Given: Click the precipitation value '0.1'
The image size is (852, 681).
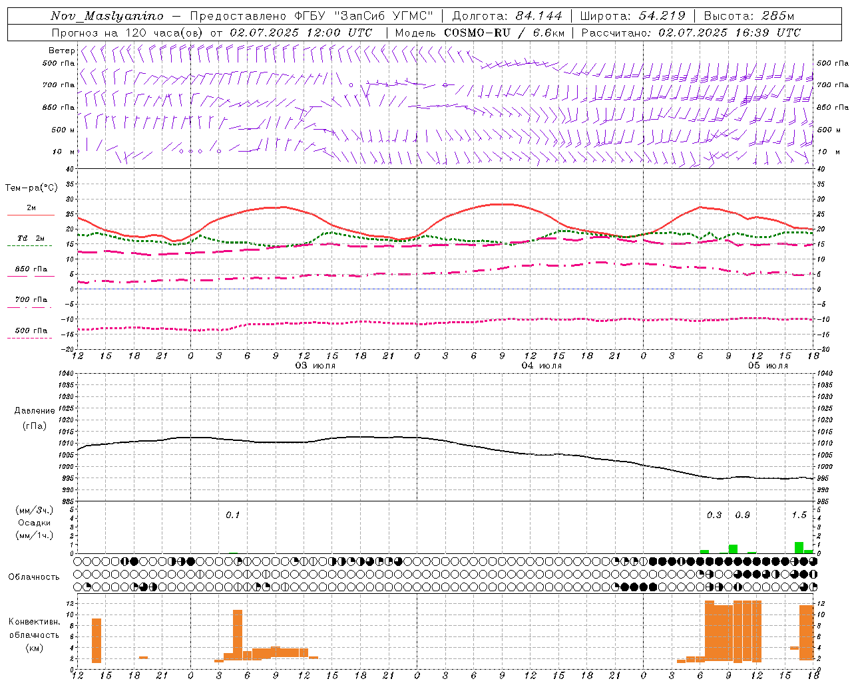Looking at the screenshot, I should 232,515.
